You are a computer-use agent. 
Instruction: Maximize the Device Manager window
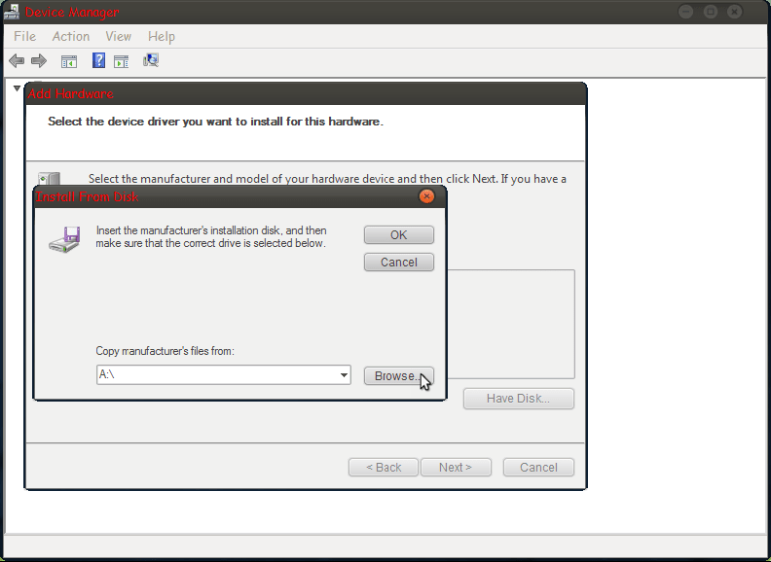pyautogui.click(x=711, y=12)
